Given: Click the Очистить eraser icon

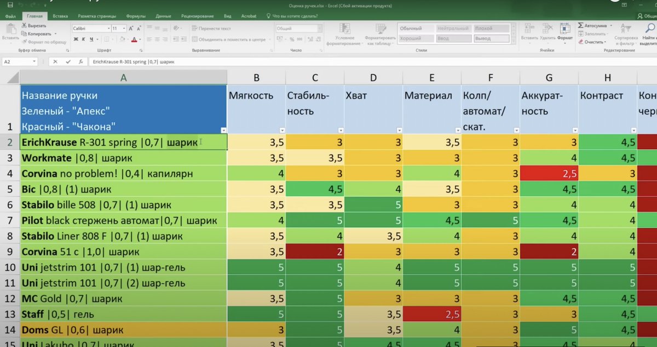Looking at the screenshot, I should (x=581, y=42).
